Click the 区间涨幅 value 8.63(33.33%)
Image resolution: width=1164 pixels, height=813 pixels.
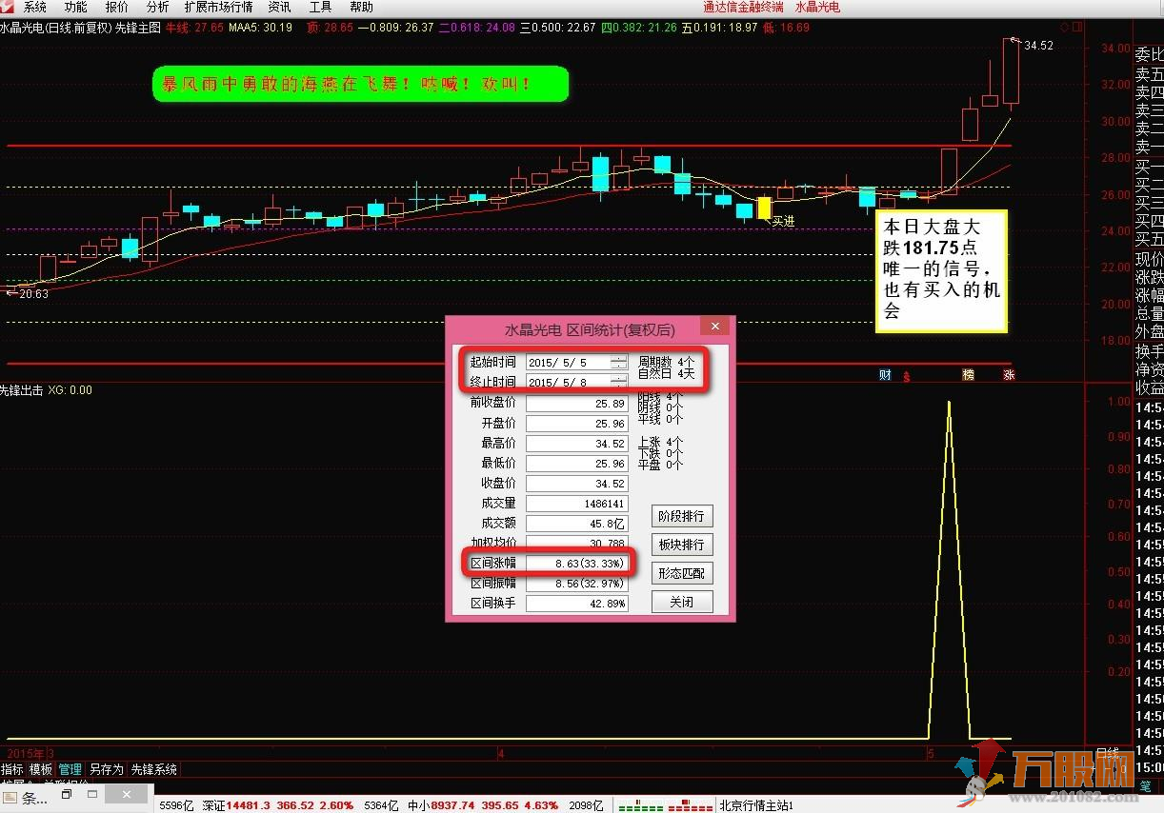click(577, 563)
